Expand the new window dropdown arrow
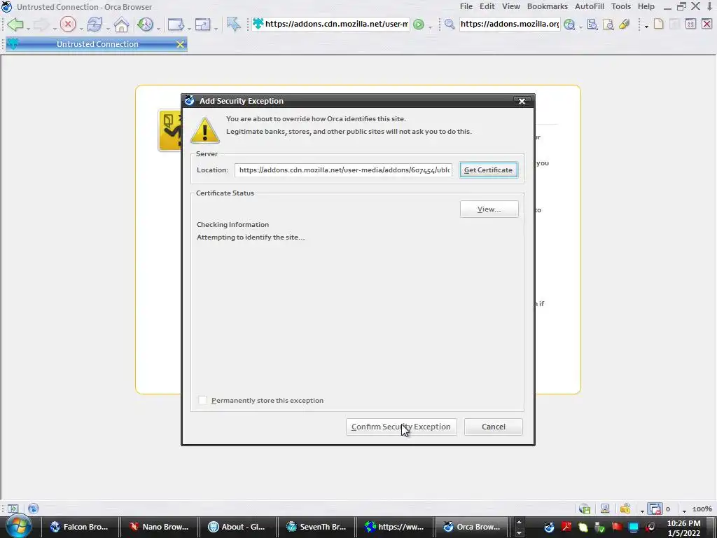 [x=189, y=28]
